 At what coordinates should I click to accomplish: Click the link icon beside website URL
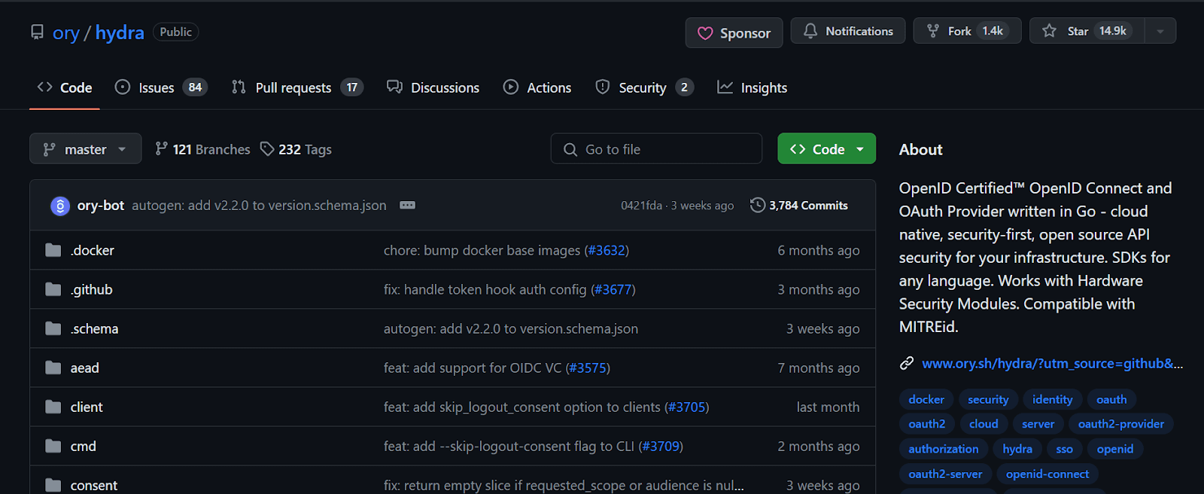tap(907, 364)
